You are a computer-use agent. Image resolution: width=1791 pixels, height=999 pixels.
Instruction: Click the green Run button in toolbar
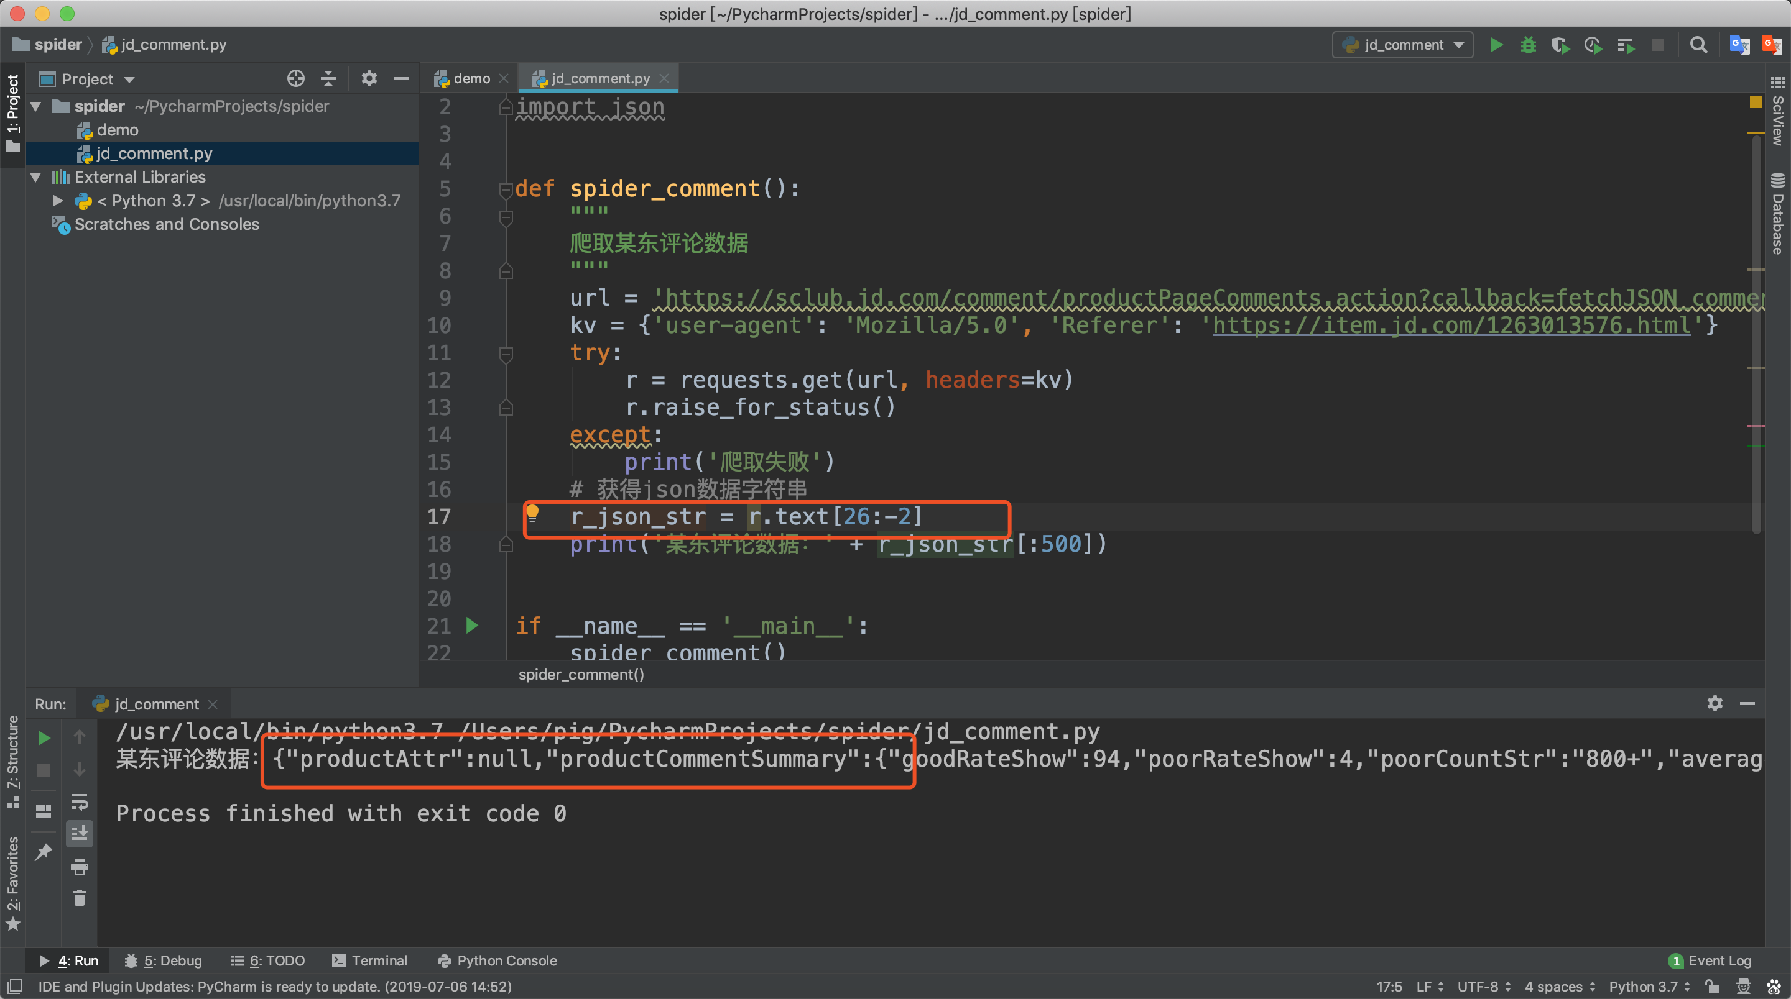1496,45
